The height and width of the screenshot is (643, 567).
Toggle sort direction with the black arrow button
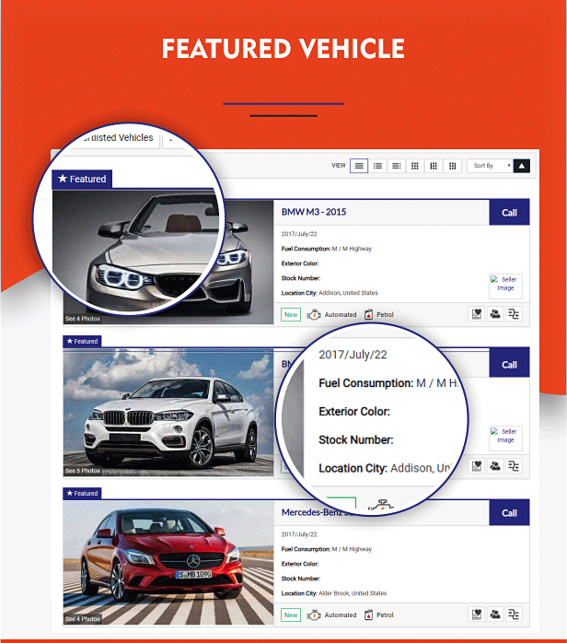tap(522, 166)
